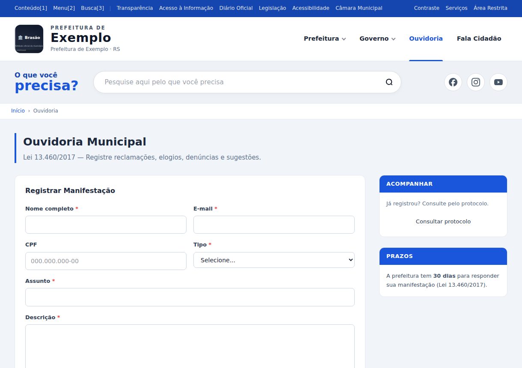Jump to Menu[2] skip link
This screenshot has width=522, height=368.
[64, 8]
